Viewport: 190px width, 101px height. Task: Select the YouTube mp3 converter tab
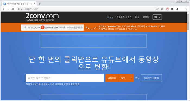(19, 4)
